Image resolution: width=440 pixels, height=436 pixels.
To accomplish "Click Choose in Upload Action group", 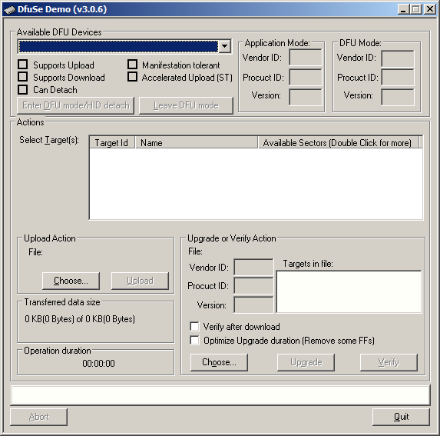I will click(71, 281).
